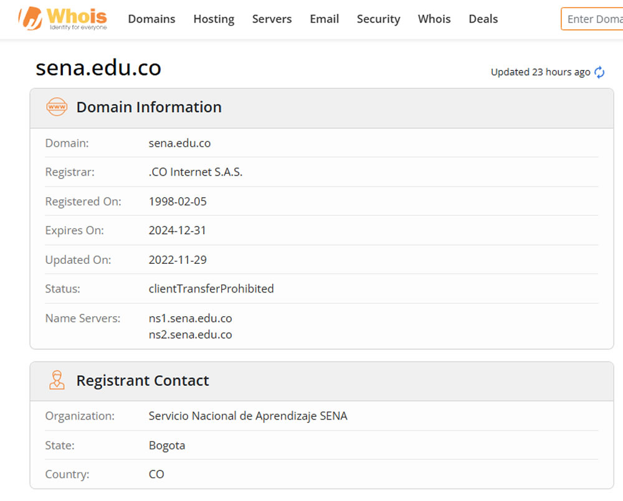
Task: Click the 'Domain:' label
Action: coord(67,143)
